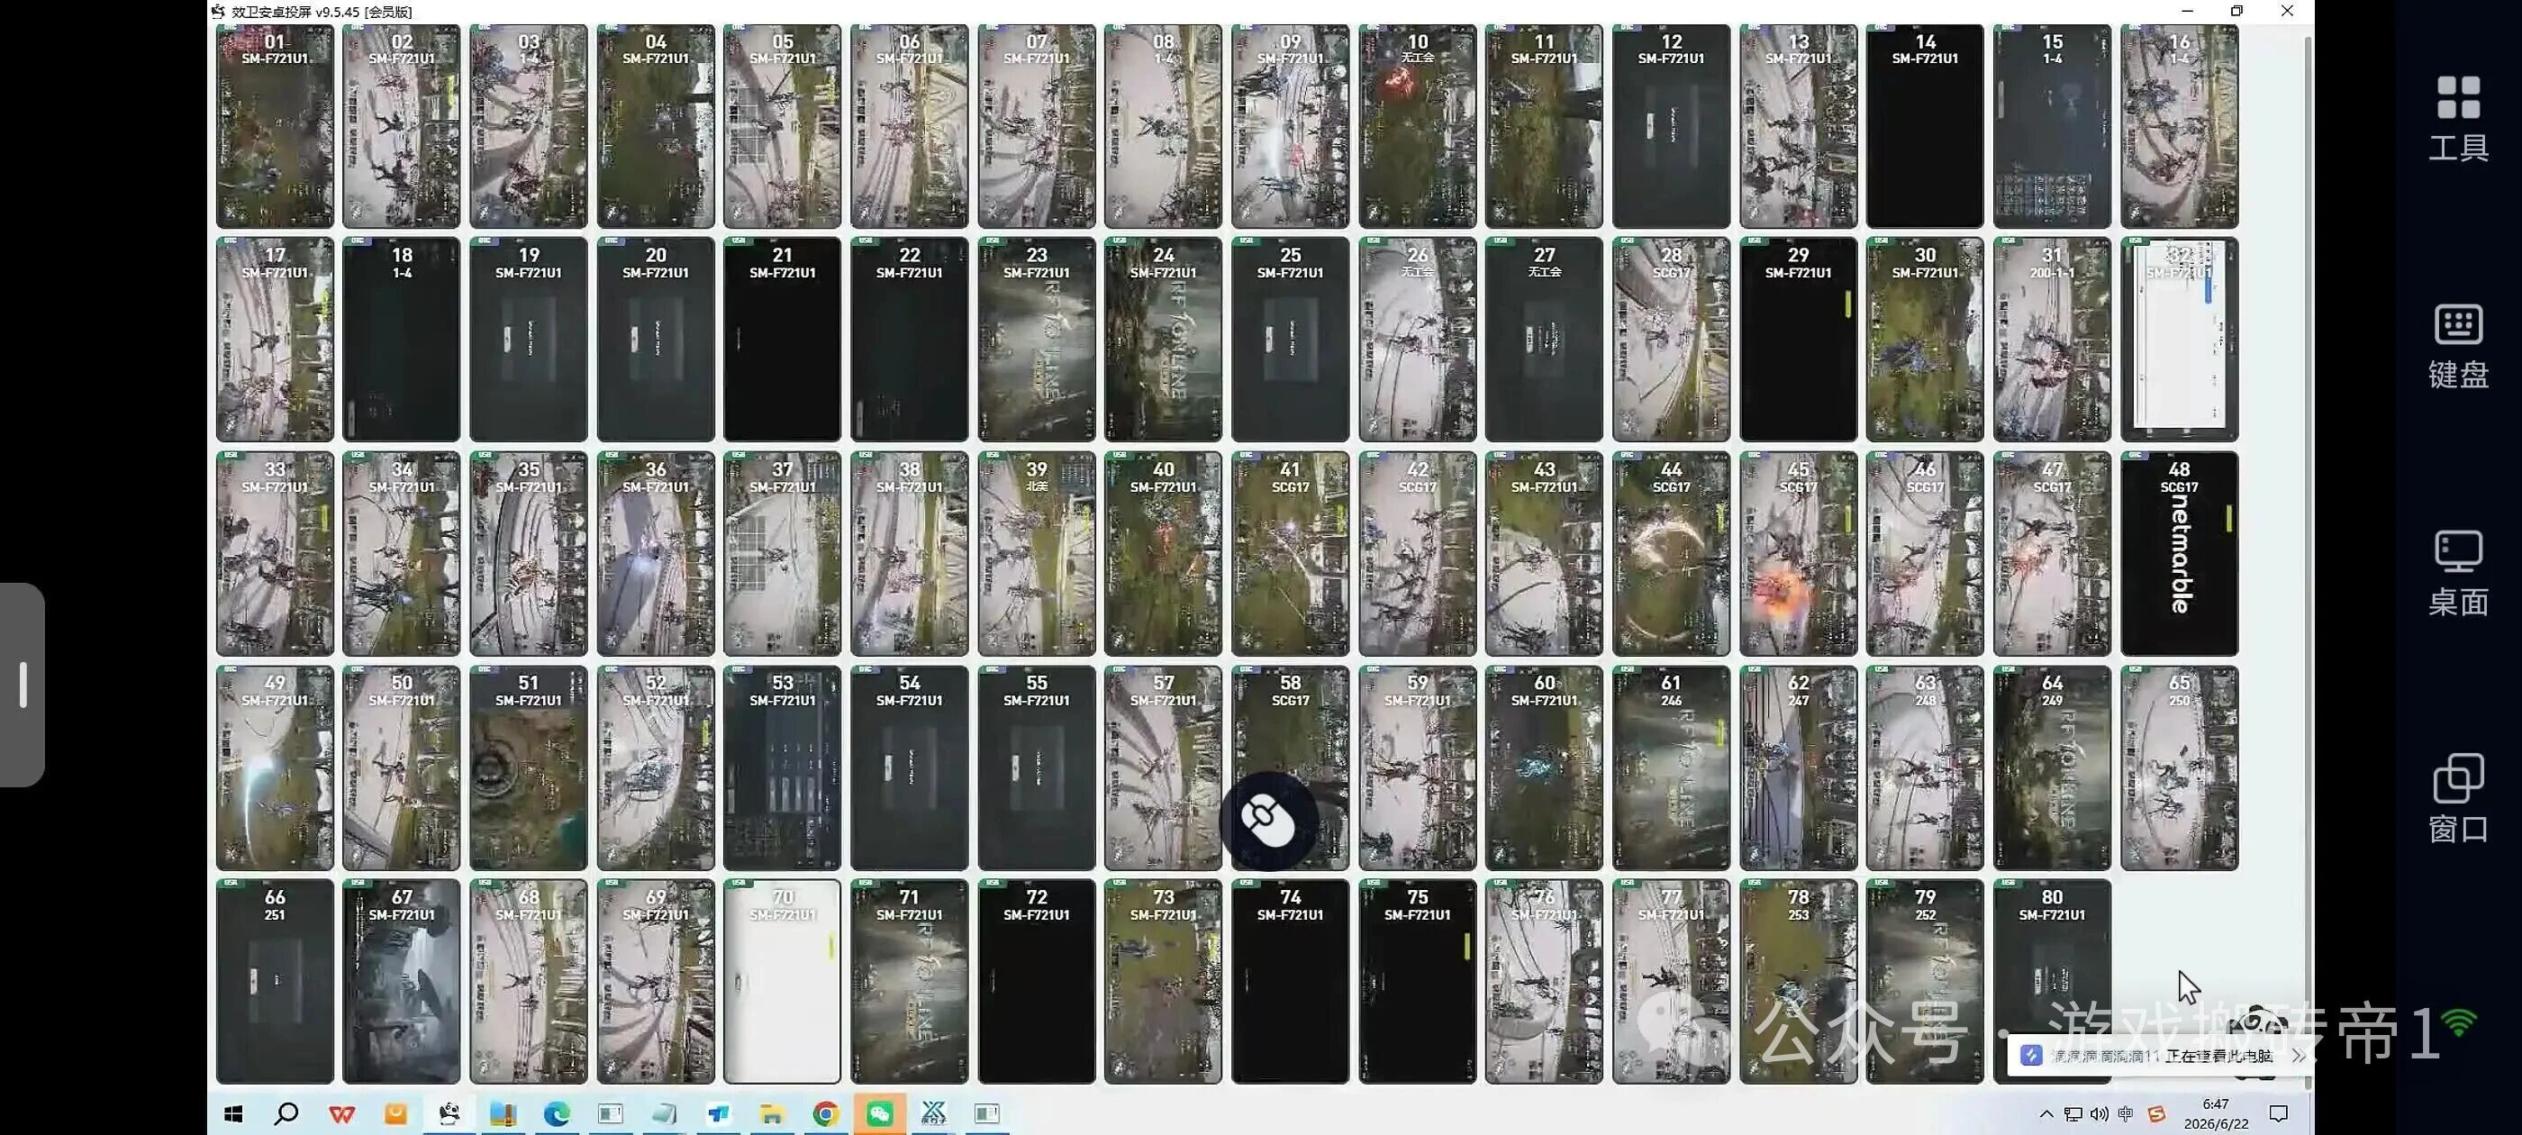The height and width of the screenshot is (1135, 2522).
Task: Select the white device screen 70
Action: click(x=782, y=981)
